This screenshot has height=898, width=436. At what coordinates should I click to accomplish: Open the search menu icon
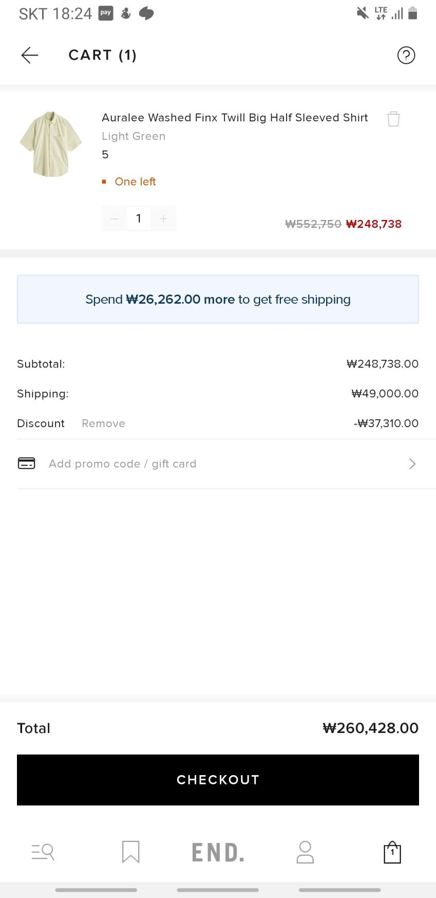click(43, 852)
